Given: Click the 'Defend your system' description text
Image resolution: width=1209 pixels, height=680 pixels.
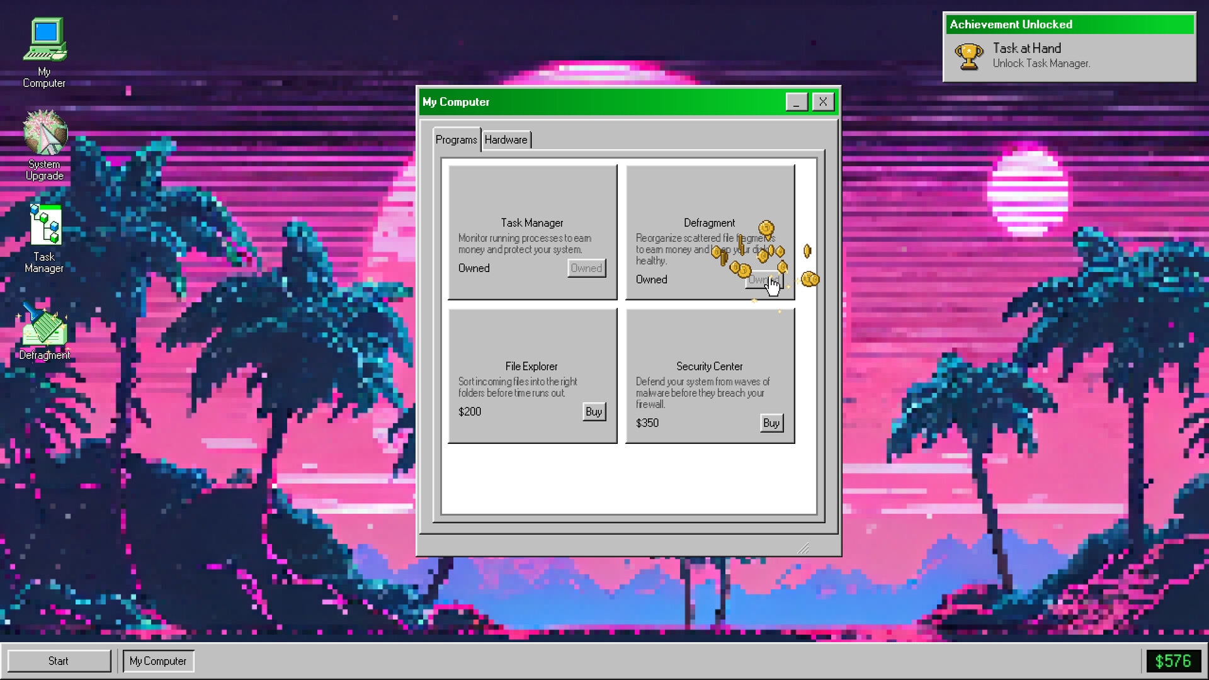Looking at the screenshot, I should [703, 393].
